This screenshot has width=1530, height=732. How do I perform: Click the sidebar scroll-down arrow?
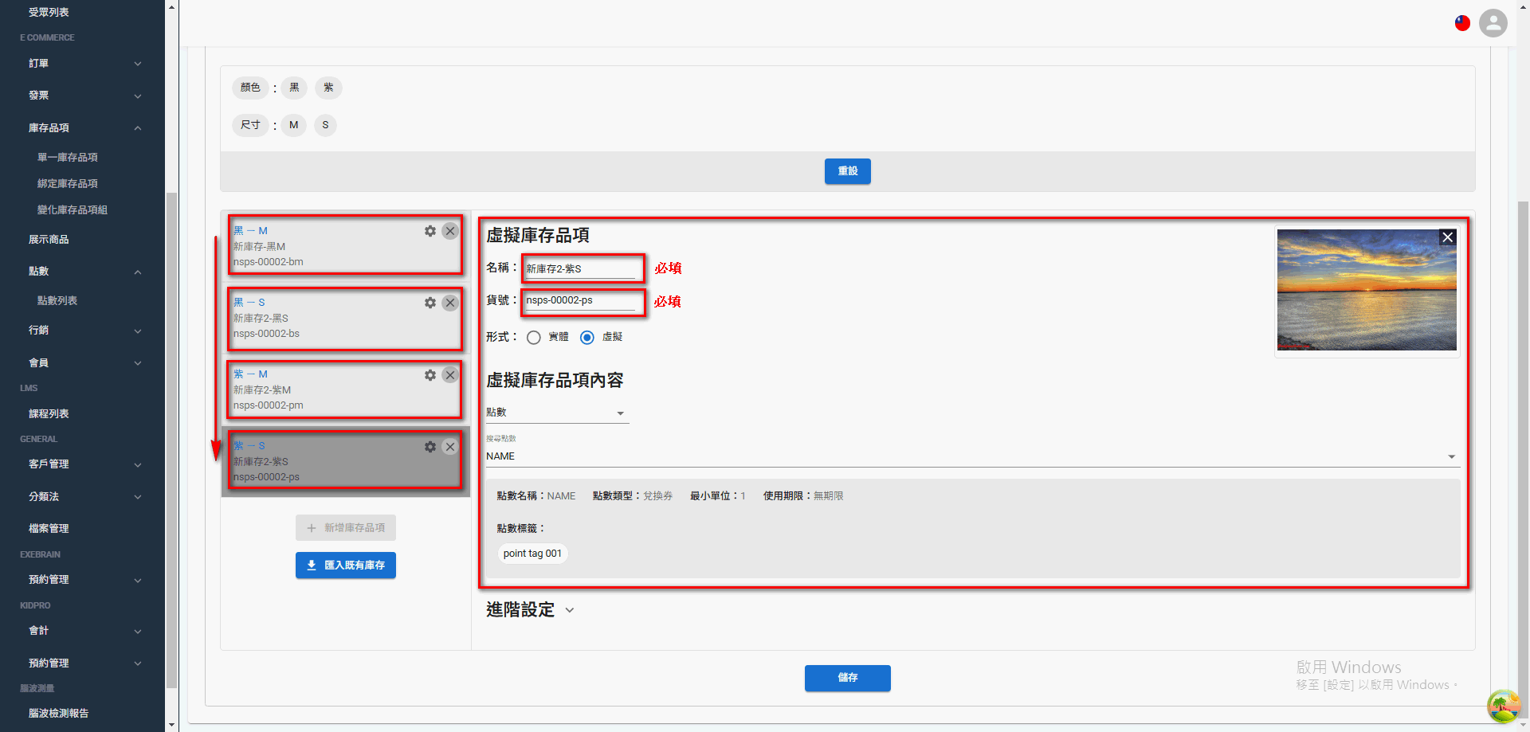(x=171, y=725)
